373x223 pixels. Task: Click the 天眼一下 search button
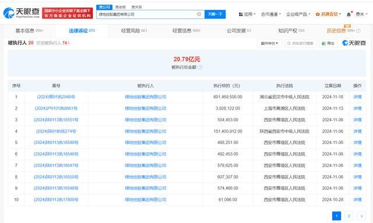[215, 14]
